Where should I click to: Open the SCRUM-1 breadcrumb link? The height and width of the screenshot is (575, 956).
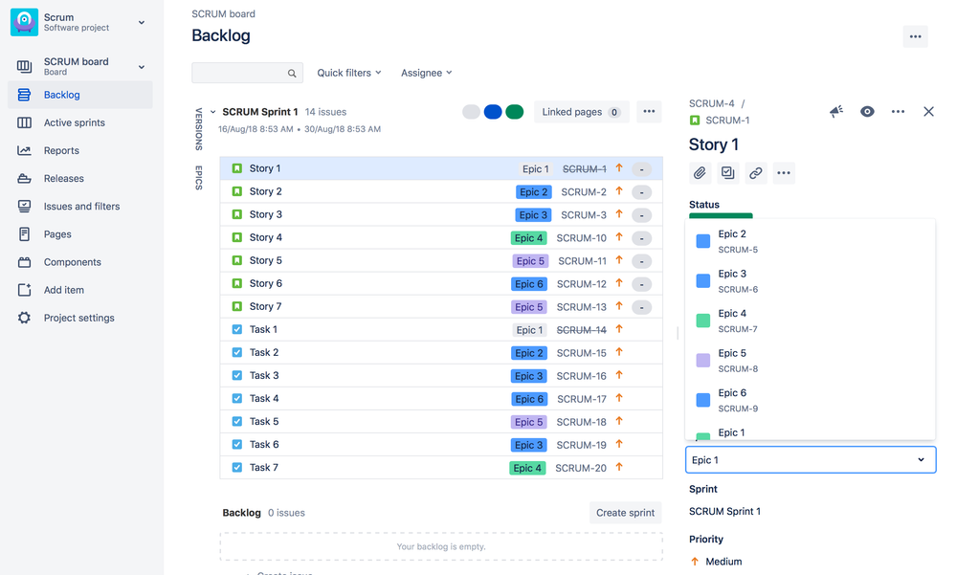click(727, 121)
